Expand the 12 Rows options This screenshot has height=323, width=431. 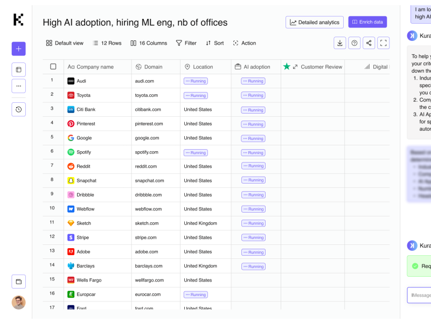click(x=107, y=43)
